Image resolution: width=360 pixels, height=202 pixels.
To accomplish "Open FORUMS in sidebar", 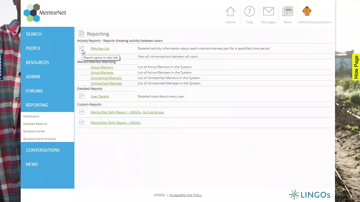I will (34, 91).
